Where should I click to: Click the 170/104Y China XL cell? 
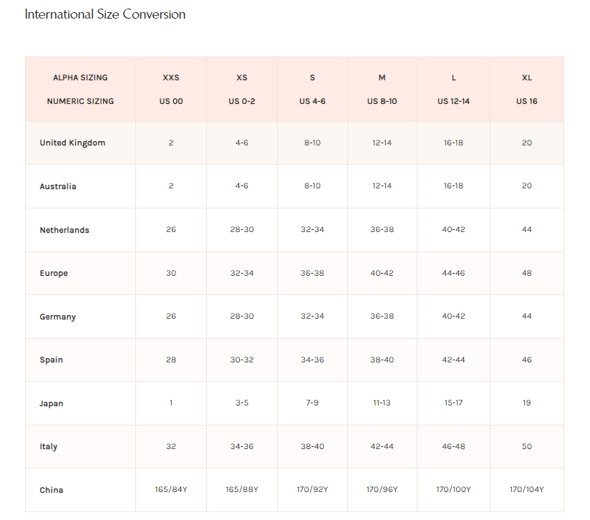click(x=526, y=489)
